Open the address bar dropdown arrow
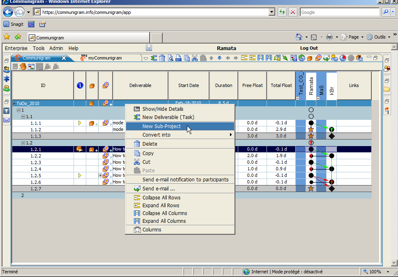The height and width of the screenshot is (277, 398). coord(272,12)
